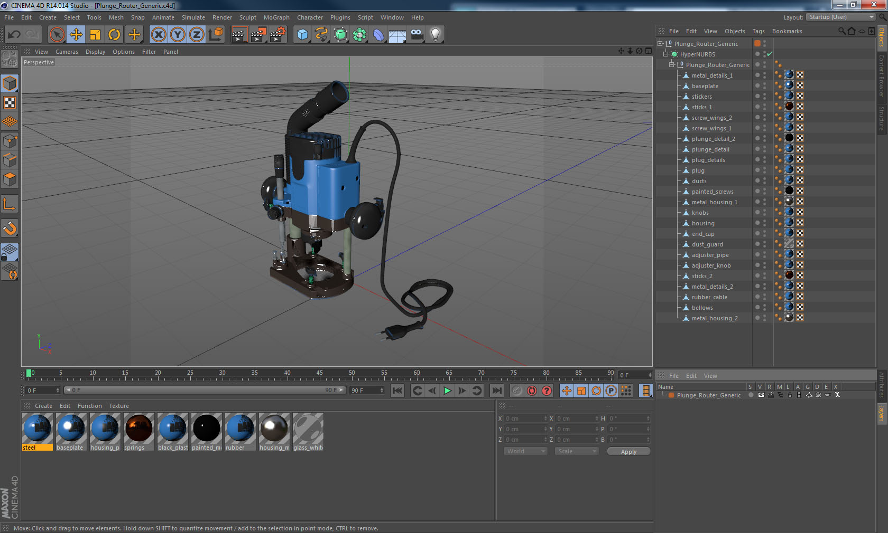The image size is (888, 533).
Task: Open Material Manager Create menu
Action: coord(43,406)
